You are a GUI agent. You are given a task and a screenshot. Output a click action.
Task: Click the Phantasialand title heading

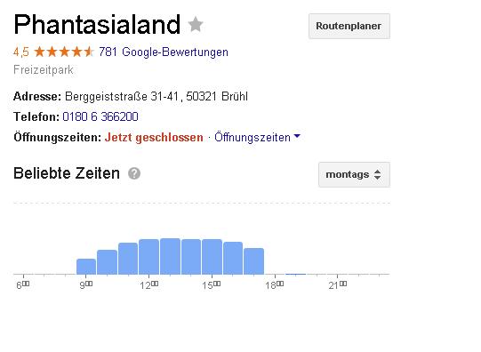[x=97, y=25]
